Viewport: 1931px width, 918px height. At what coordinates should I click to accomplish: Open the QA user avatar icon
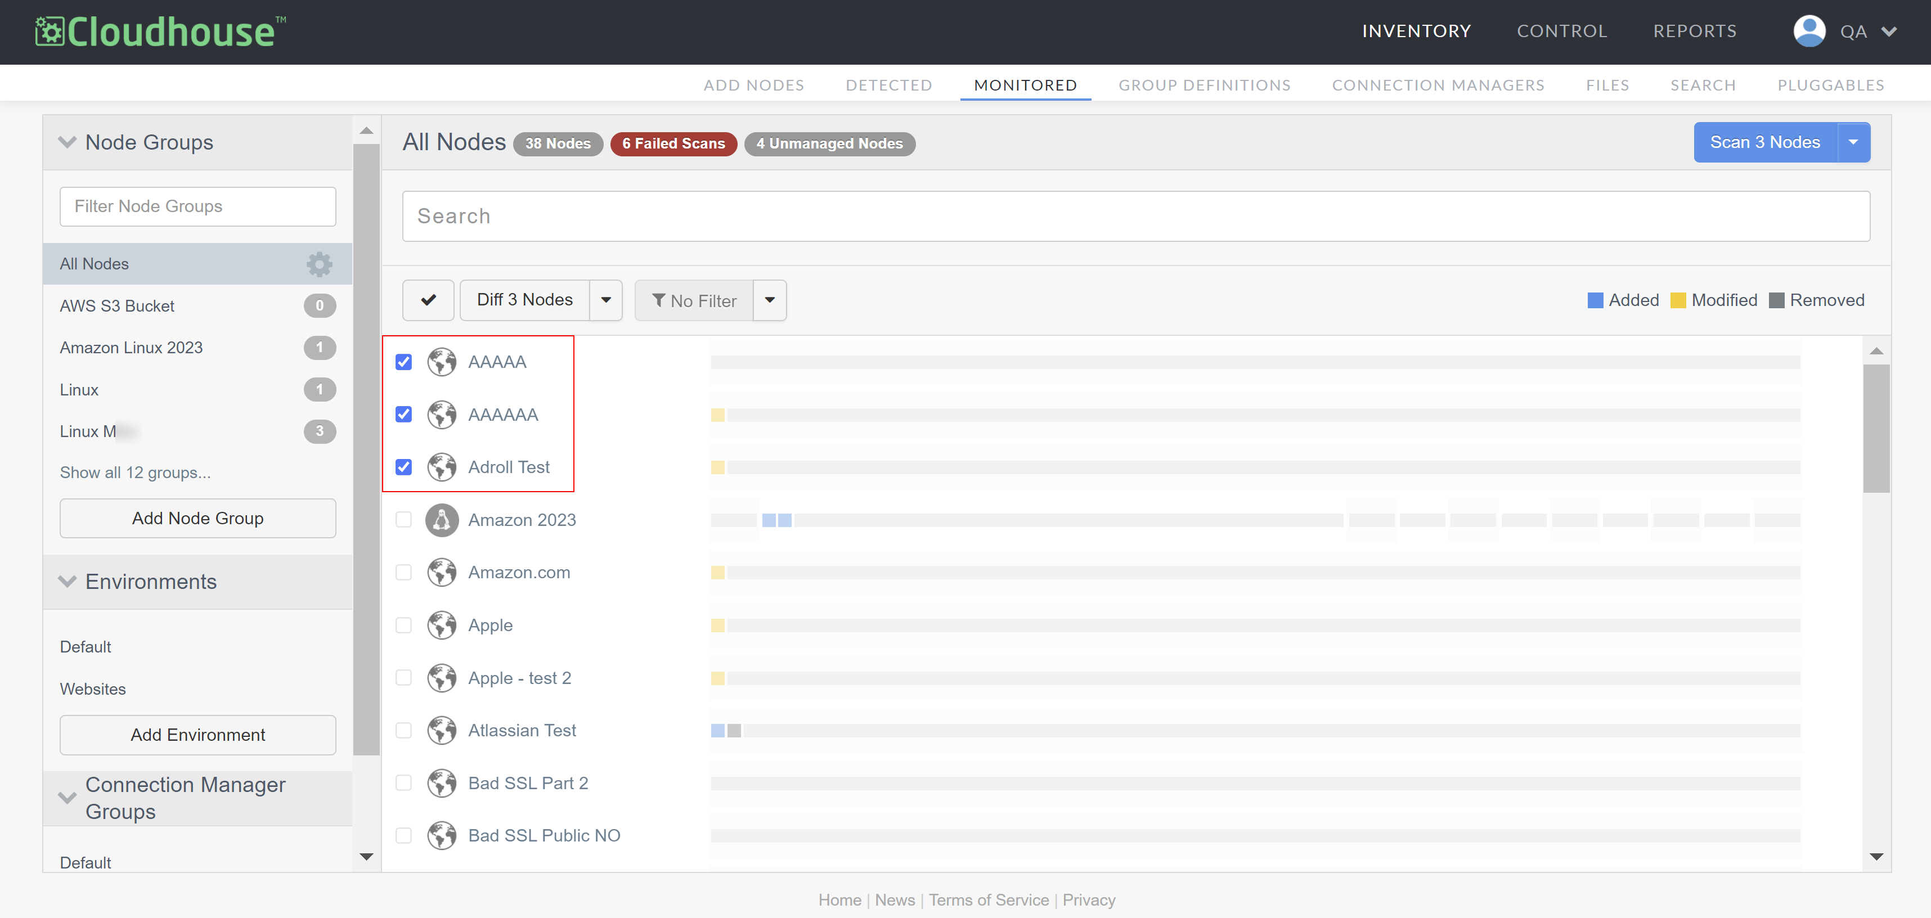pyautogui.click(x=1809, y=31)
